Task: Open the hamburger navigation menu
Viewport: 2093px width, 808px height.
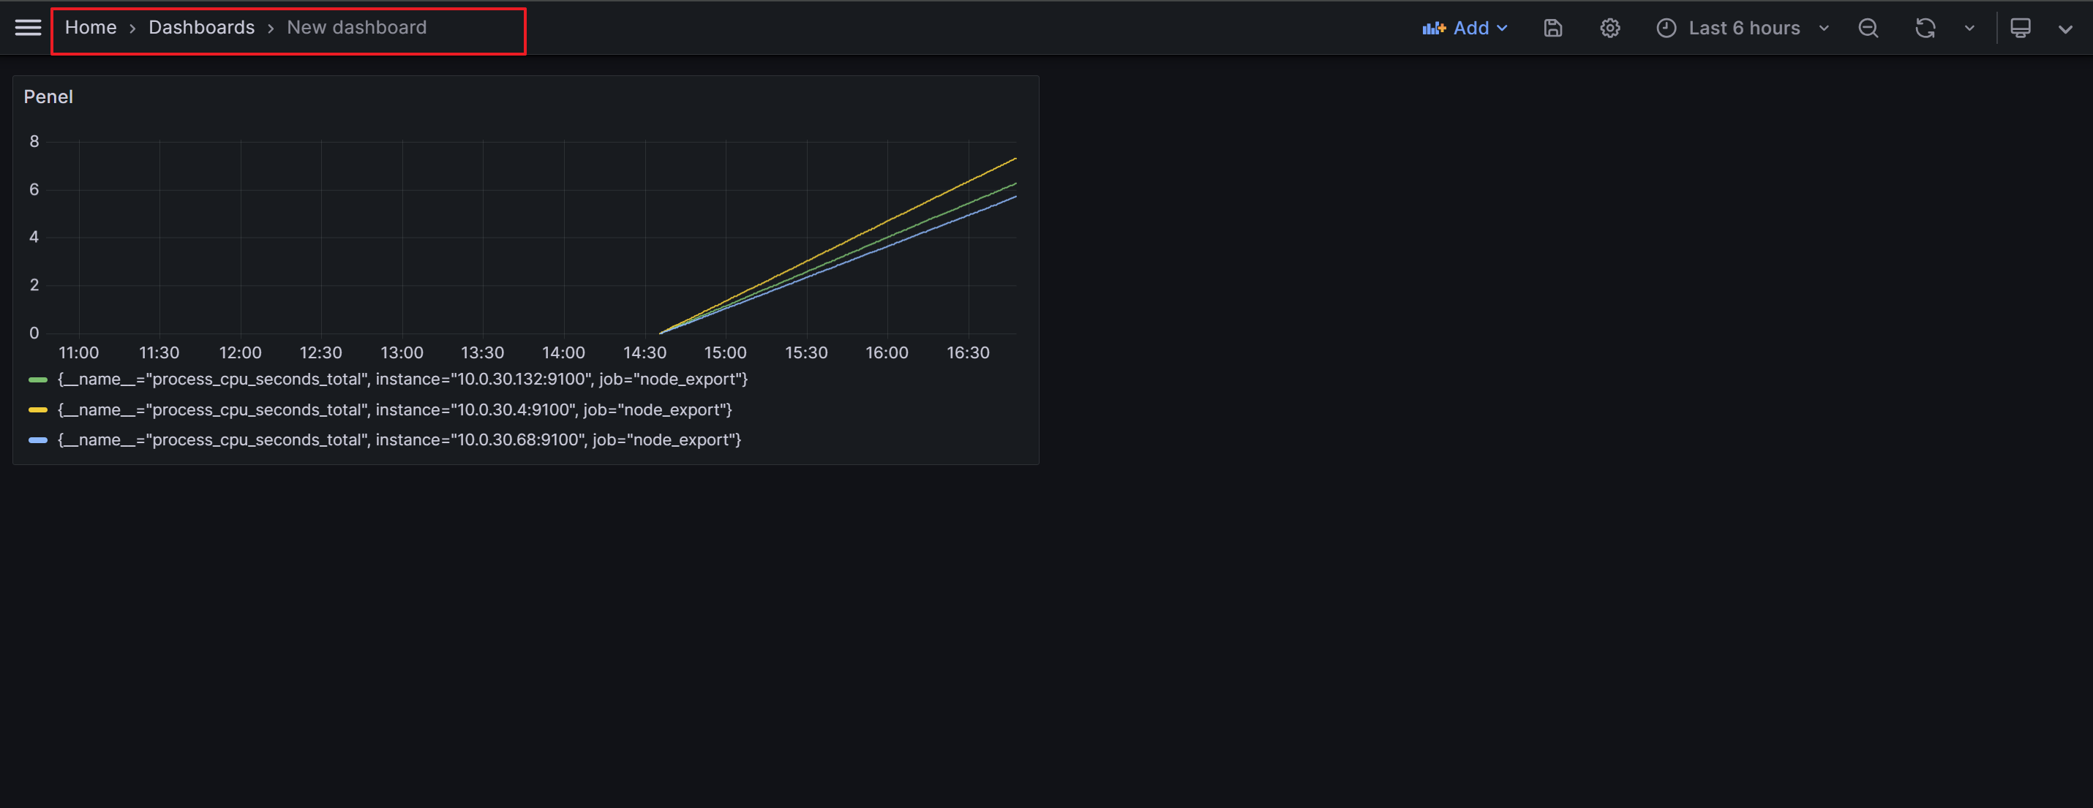Action: (x=28, y=28)
